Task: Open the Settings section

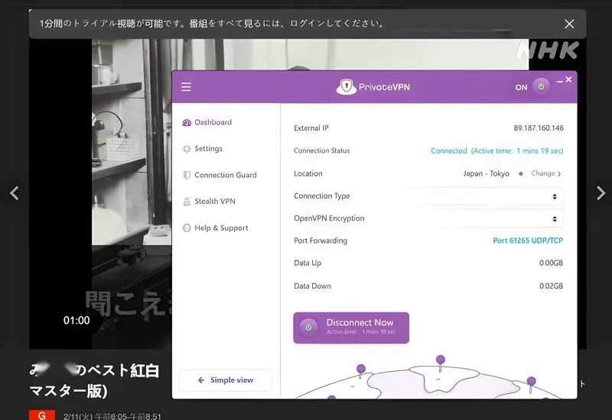Action: point(203,148)
